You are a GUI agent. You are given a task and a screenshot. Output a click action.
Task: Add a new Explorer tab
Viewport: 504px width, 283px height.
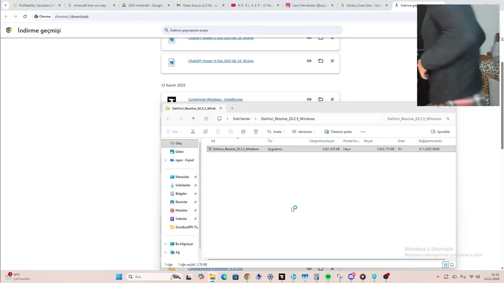pyautogui.click(x=232, y=108)
